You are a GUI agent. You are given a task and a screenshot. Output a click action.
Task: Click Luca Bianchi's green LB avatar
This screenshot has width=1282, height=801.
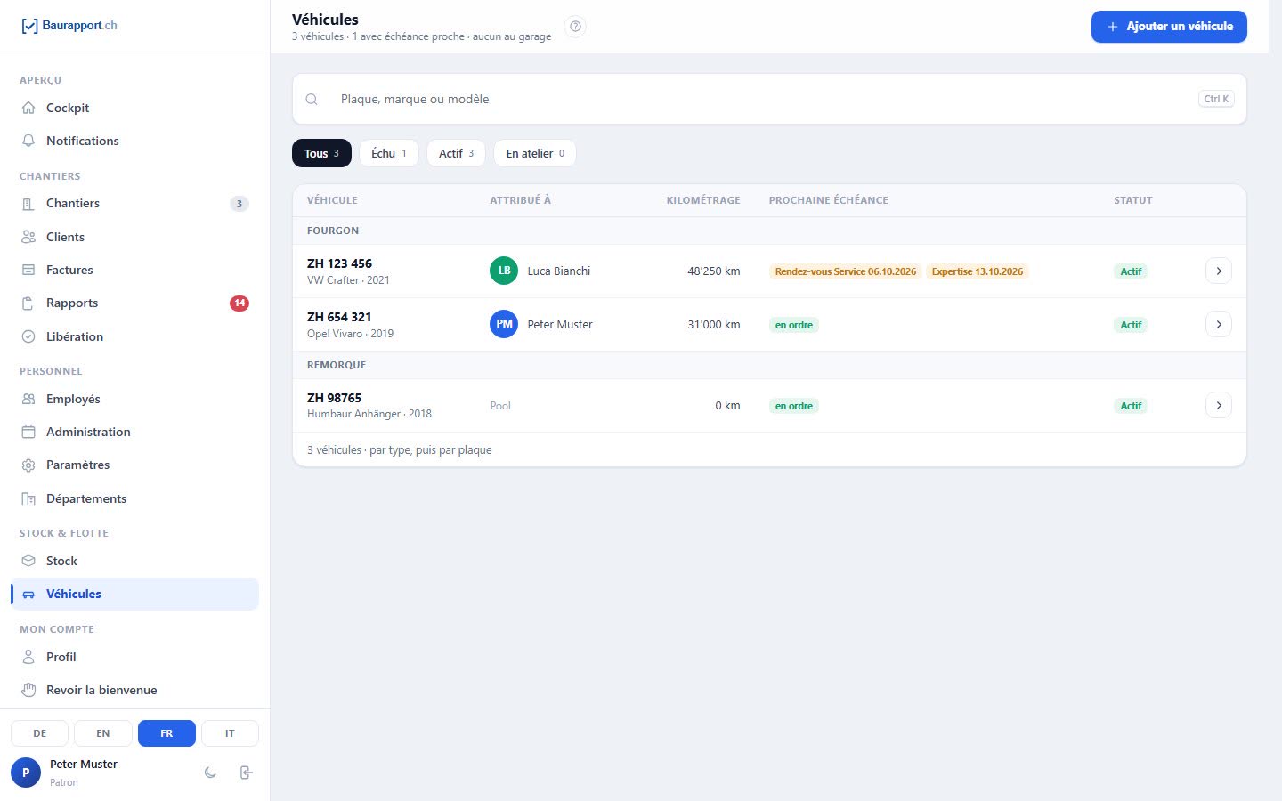tap(504, 271)
